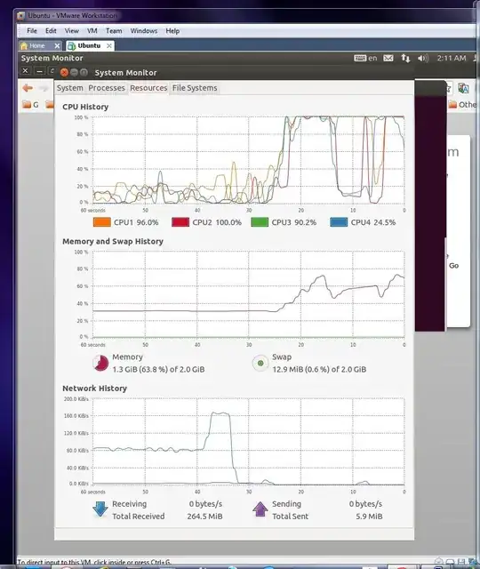This screenshot has height=569, width=480.
Task: Switch to the Processes tab
Action: 107,88
